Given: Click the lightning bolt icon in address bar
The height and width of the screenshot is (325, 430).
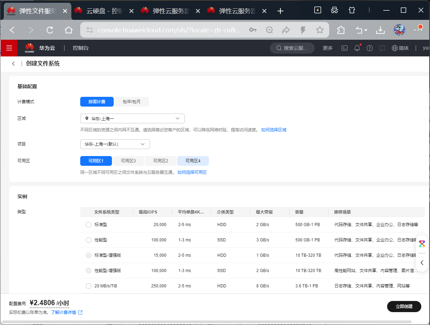Looking at the screenshot, I should (x=303, y=30).
